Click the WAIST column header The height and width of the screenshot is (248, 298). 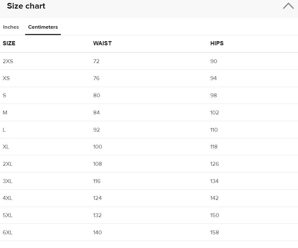click(x=102, y=43)
